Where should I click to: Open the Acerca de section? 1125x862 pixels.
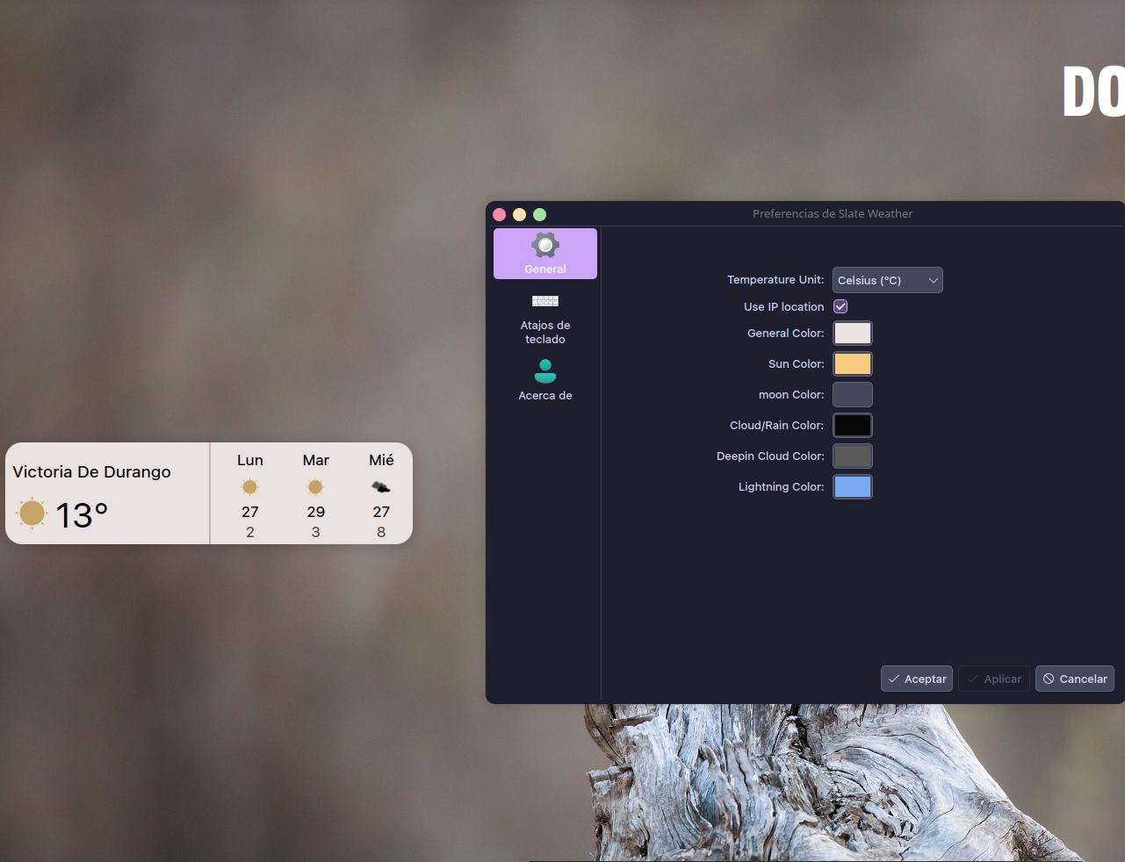pos(545,379)
